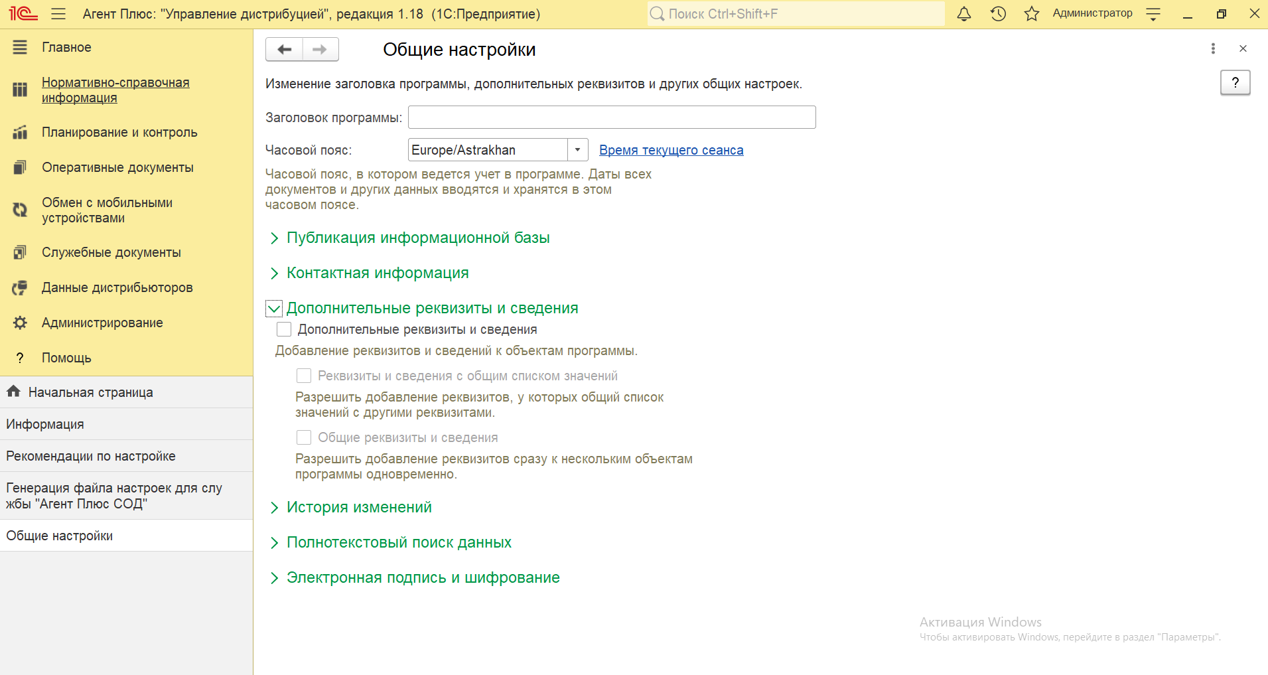Viewport: 1268px width, 675px height.
Task: Switch to Рекомендации по настройке tab
Action: (x=126, y=456)
